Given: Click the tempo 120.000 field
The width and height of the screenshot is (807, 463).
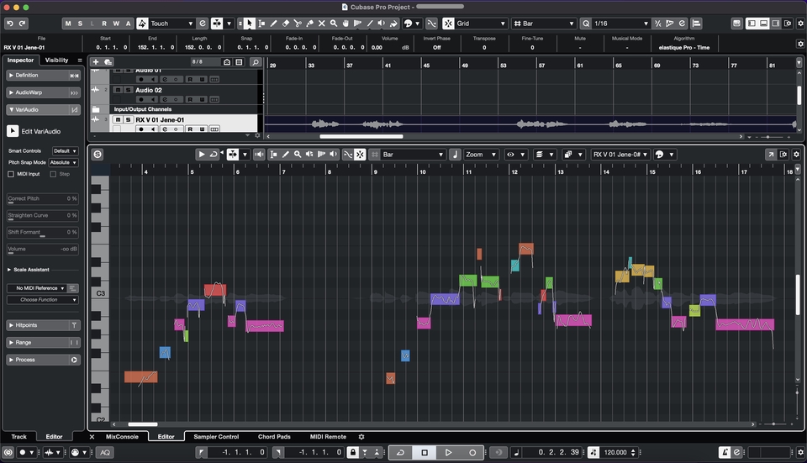Looking at the screenshot, I should point(615,452).
